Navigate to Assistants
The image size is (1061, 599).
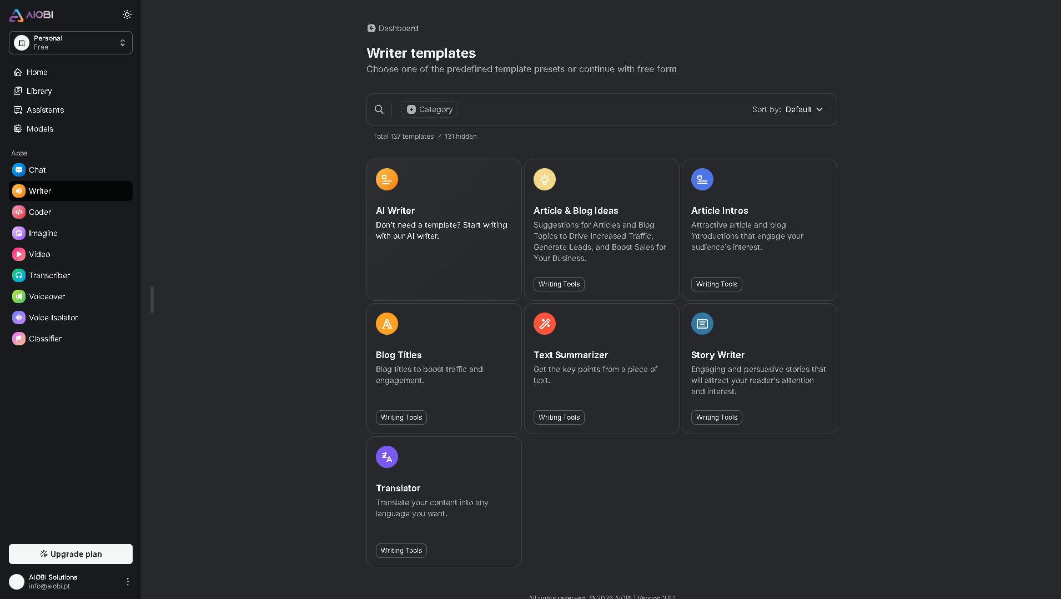45,110
